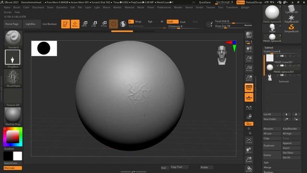Click the BPR render icon

point(249,35)
